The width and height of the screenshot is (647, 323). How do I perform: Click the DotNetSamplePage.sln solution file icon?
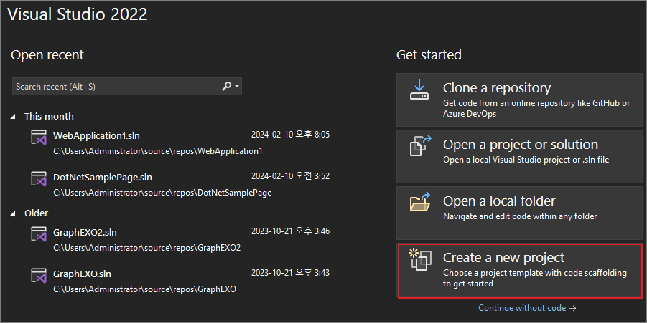pyautogui.click(x=39, y=179)
